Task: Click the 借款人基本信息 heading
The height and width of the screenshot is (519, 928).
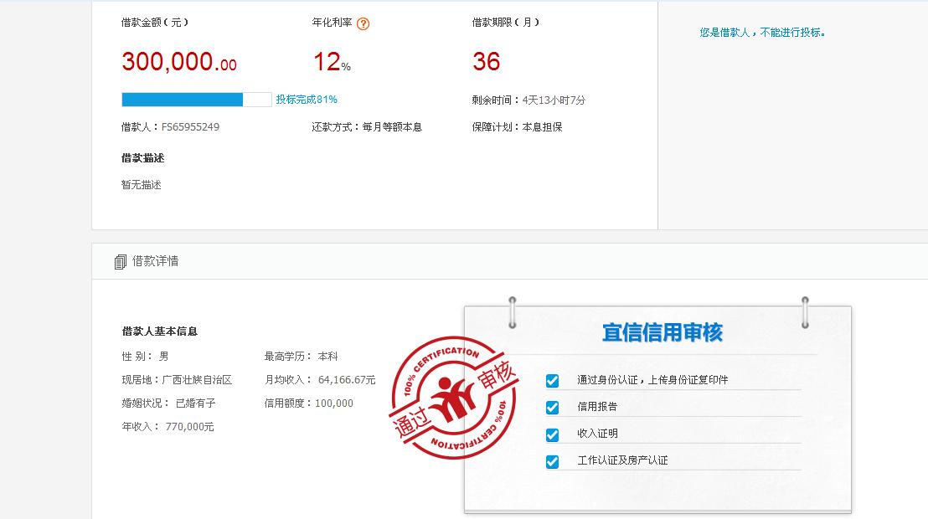Action: click(160, 331)
